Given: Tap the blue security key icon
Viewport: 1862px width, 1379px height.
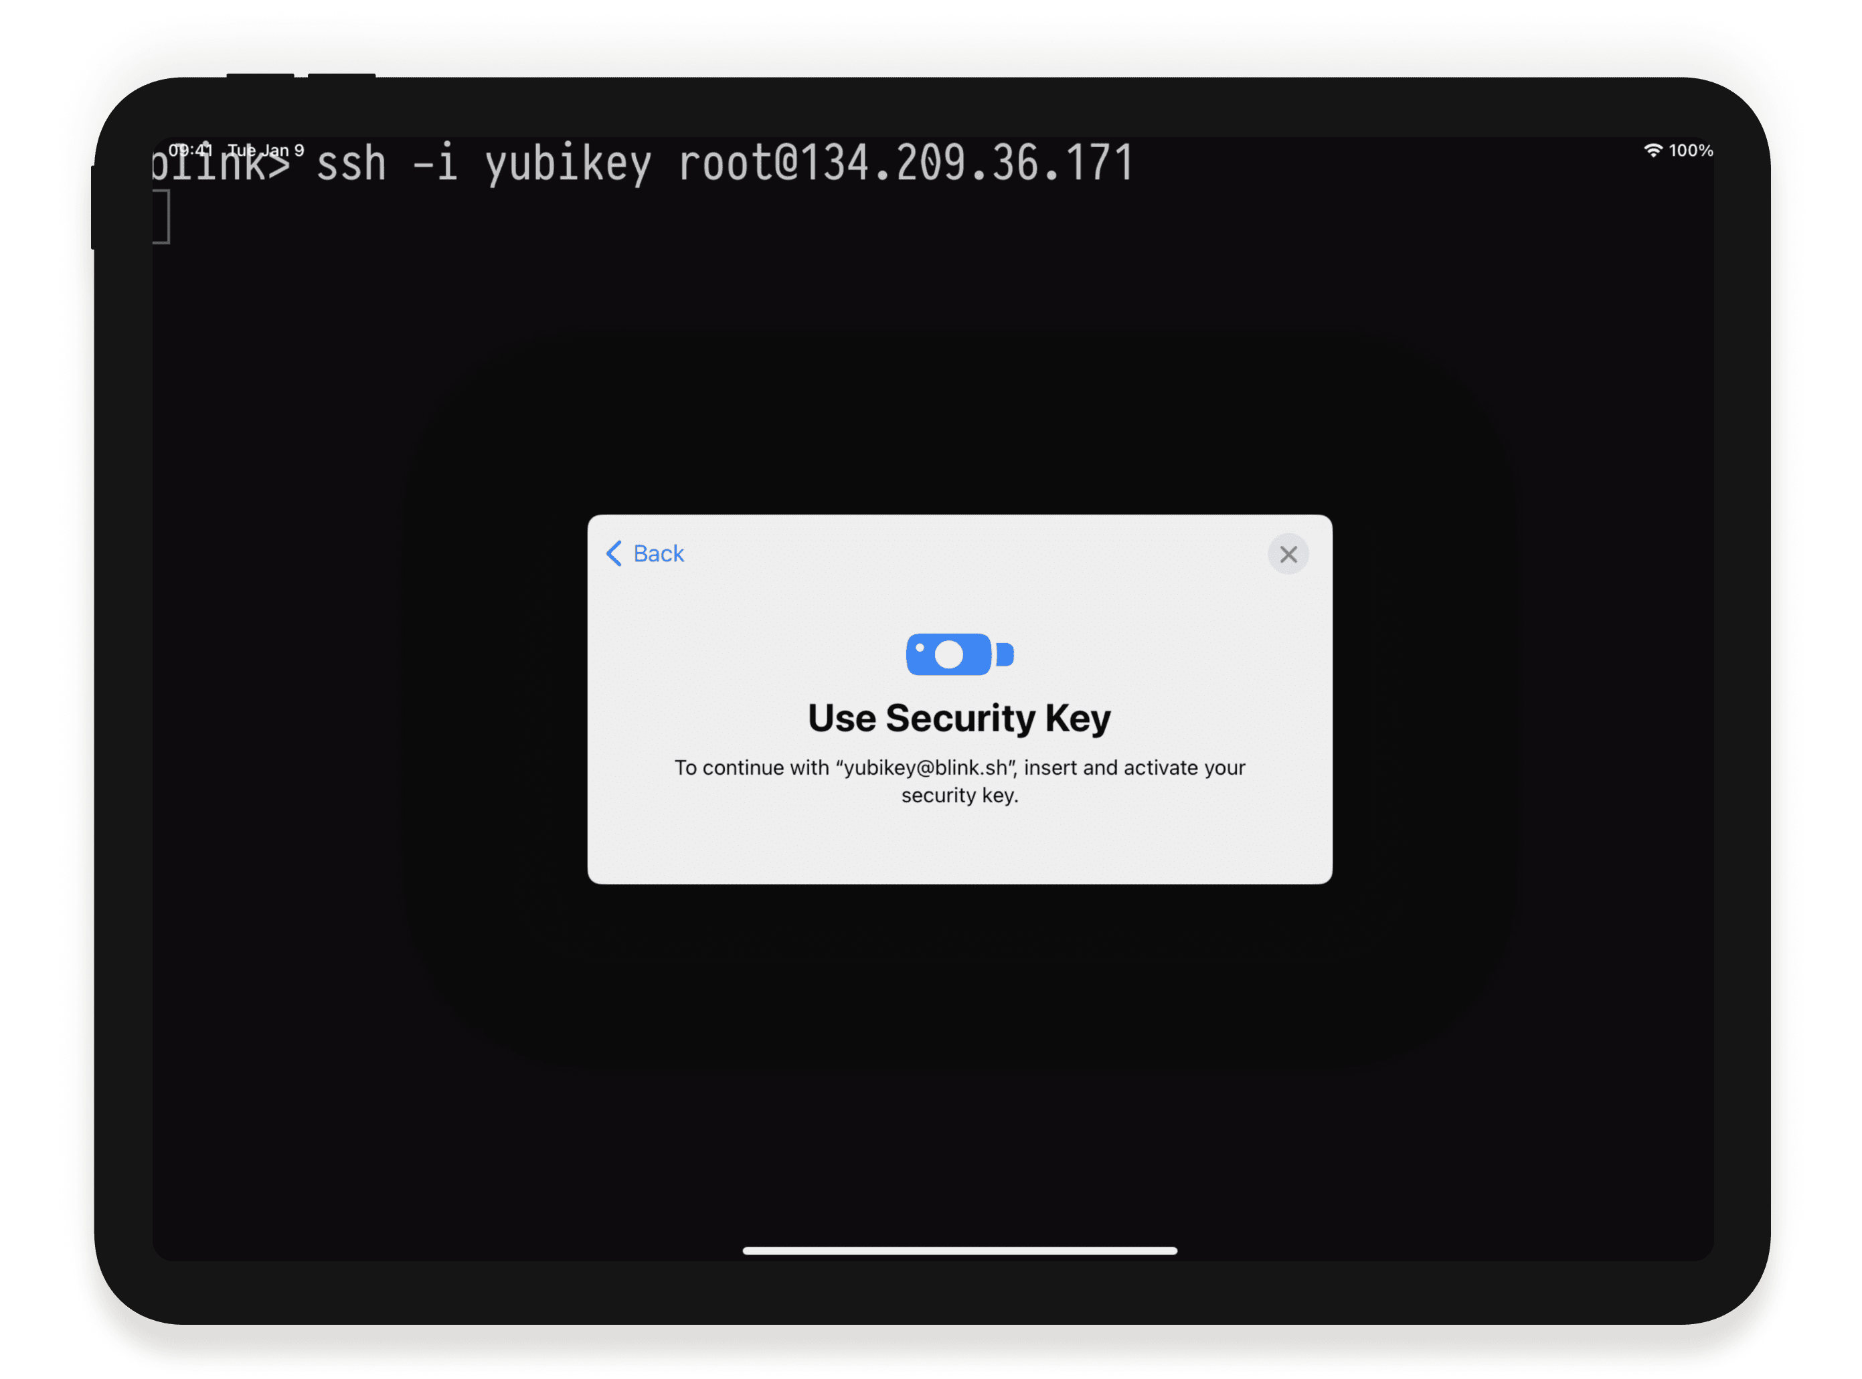Looking at the screenshot, I should 959,654.
